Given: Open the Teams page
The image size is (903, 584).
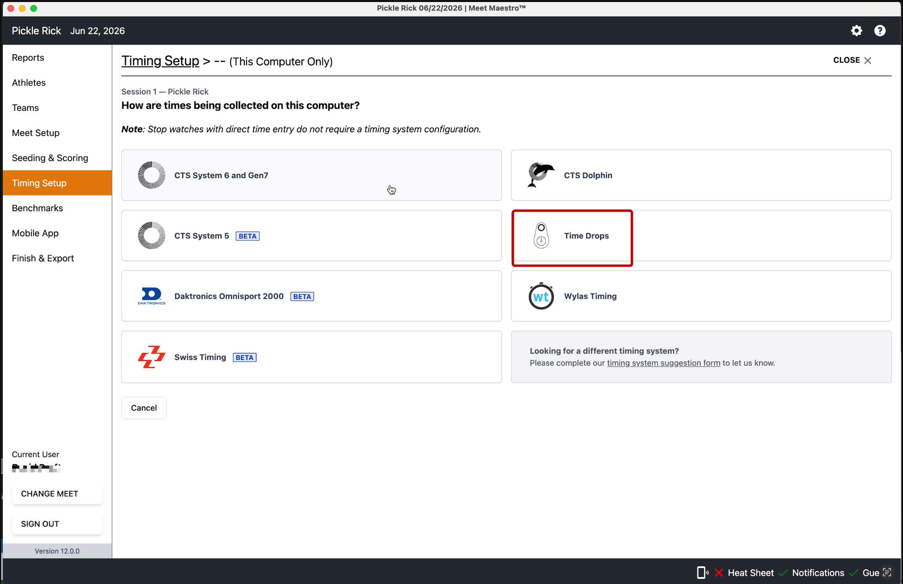Looking at the screenshot, I should pyautogui.click(x=57, y=108).
